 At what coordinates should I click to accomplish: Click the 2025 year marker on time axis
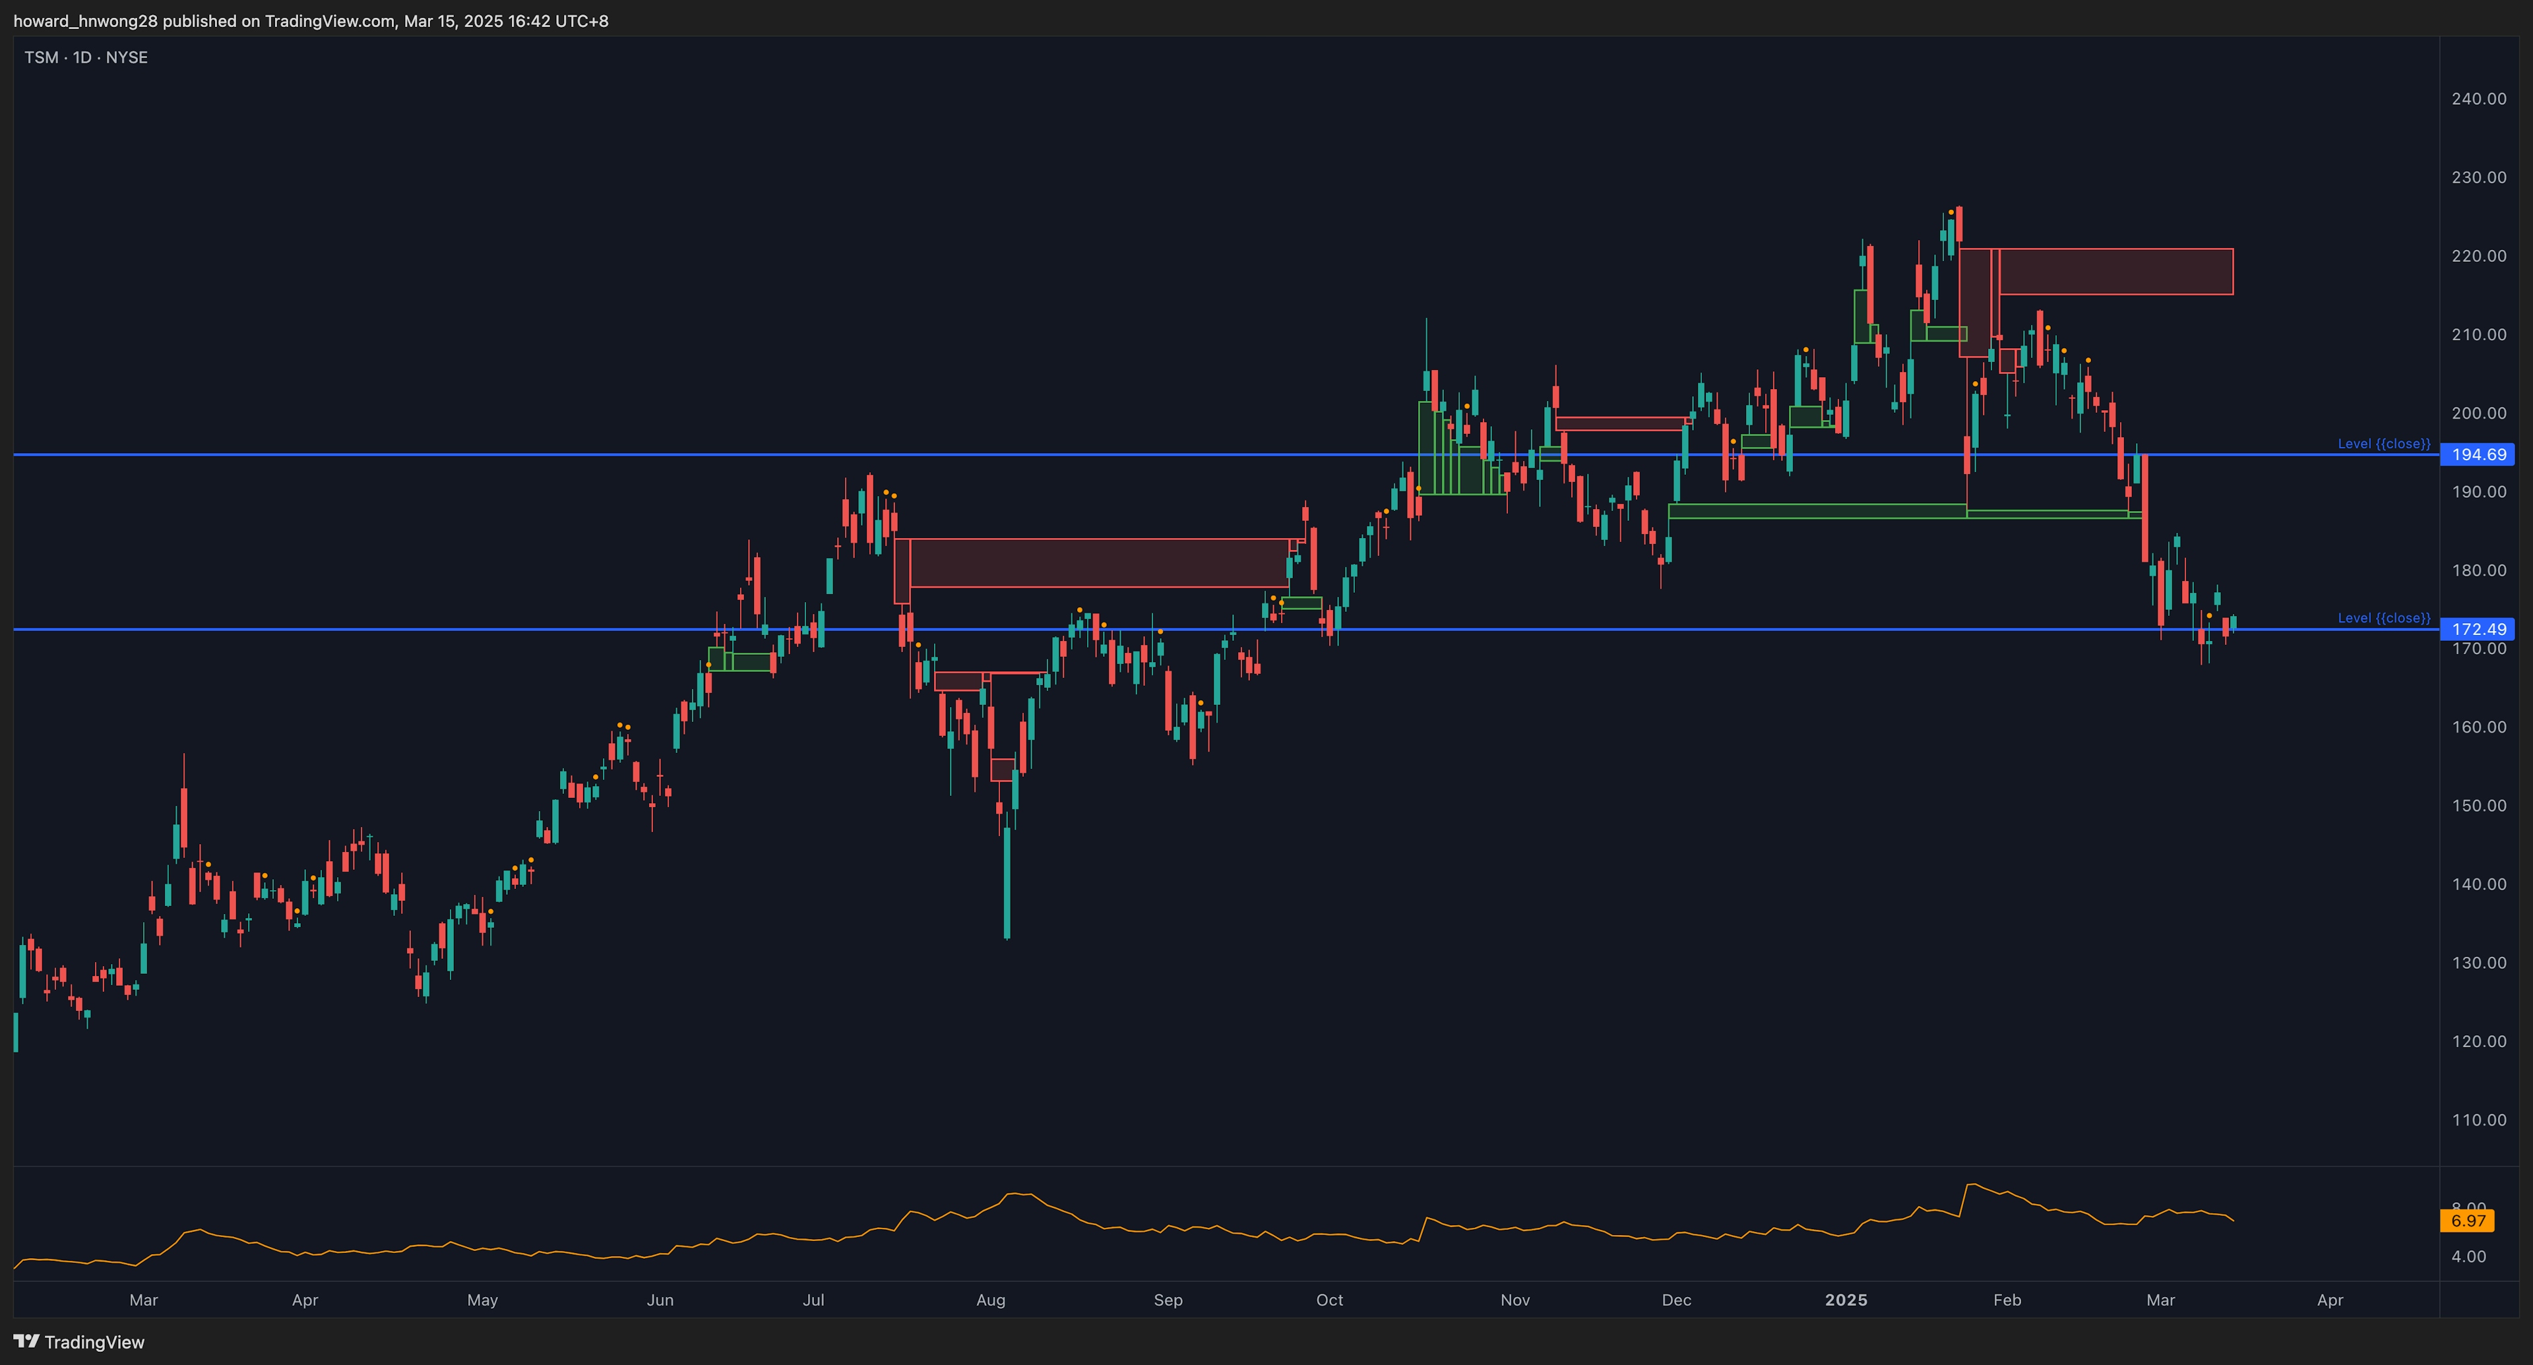pos(1846,1300)
